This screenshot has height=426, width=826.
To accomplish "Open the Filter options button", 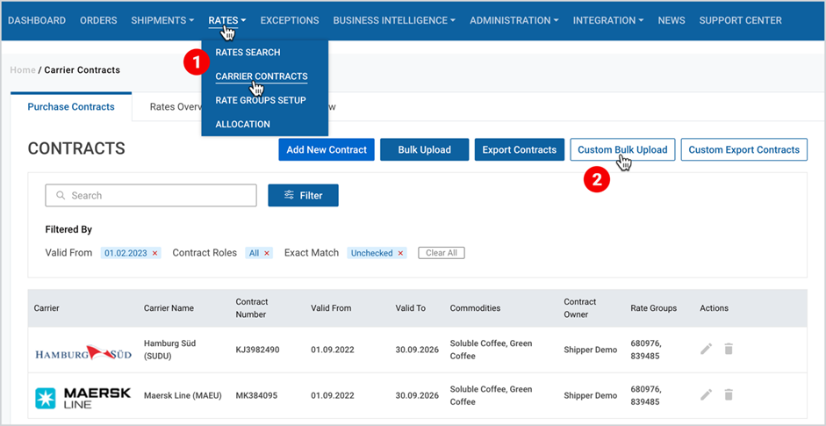I will pos(304,196).
